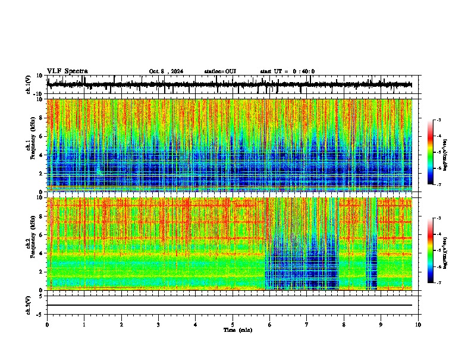Click the "VLF Spectra" plot title
This screenshot has height=364, width=471.
[x=67, y=71]
